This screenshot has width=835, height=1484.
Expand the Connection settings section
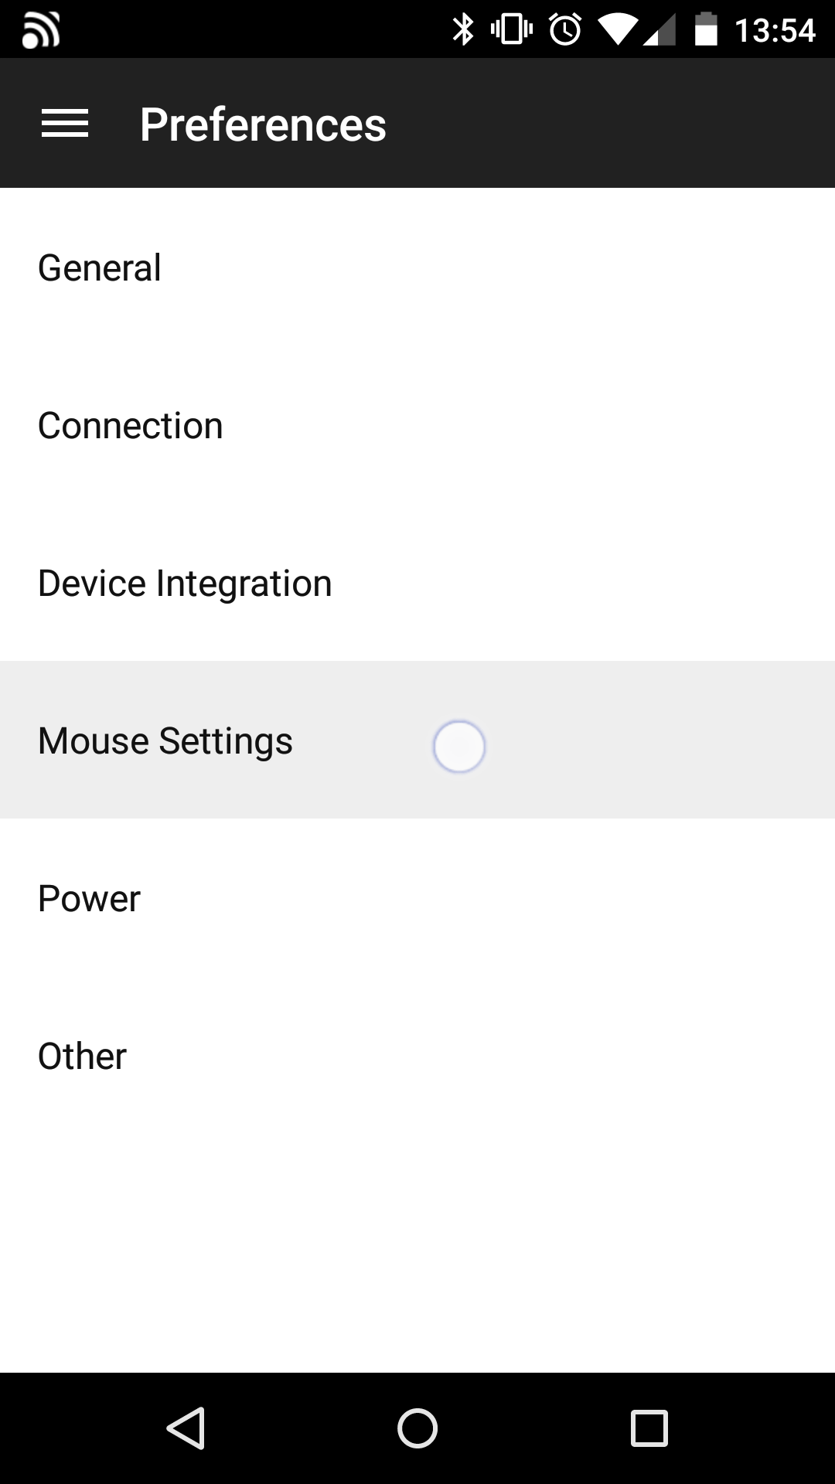tap(130, 424)
